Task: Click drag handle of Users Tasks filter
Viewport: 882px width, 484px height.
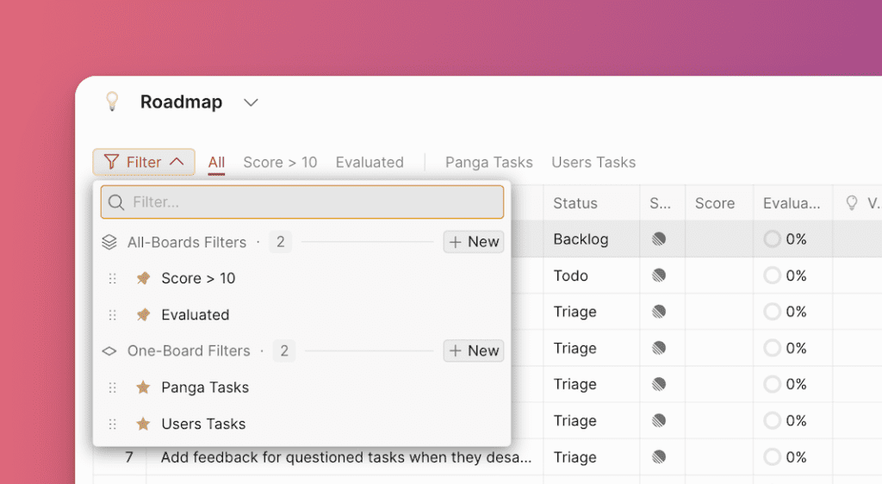Action: tap(112, 424)
